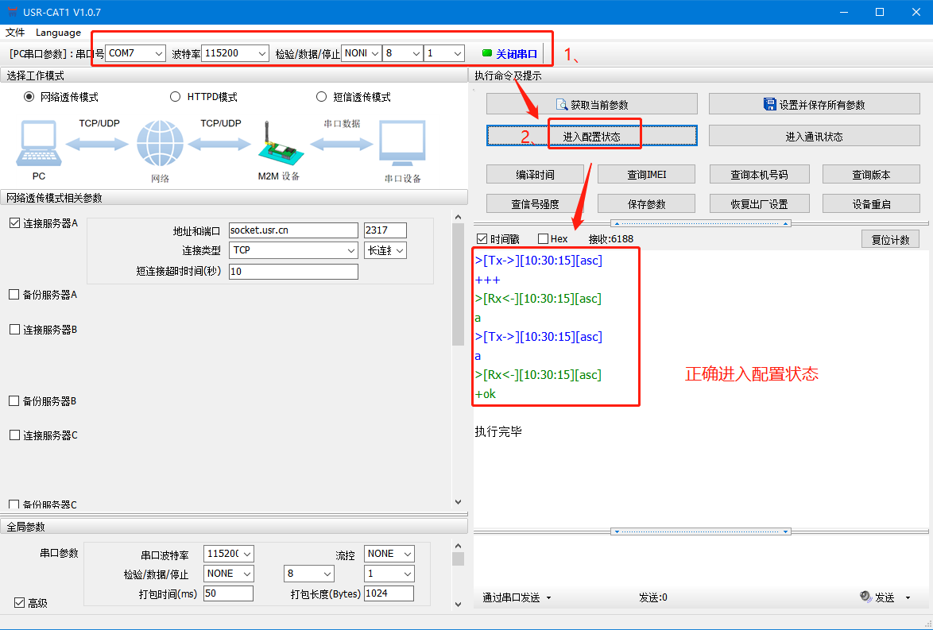
Task: Click the PC computer icon in diagram
Action: [38, 144]
